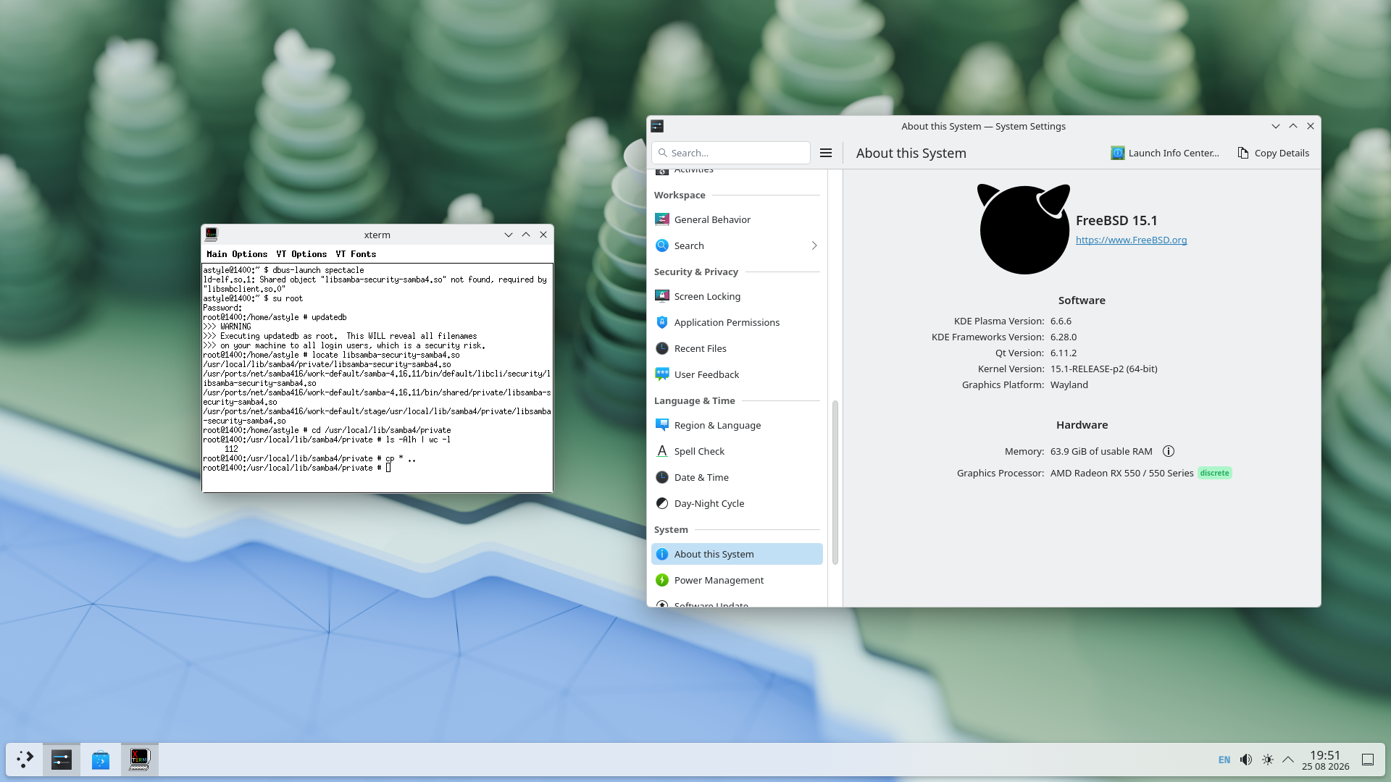This screenshot has height=782, width=1391.
Task: Click the show desktop icon in tray
Action: pos(1368,760)
